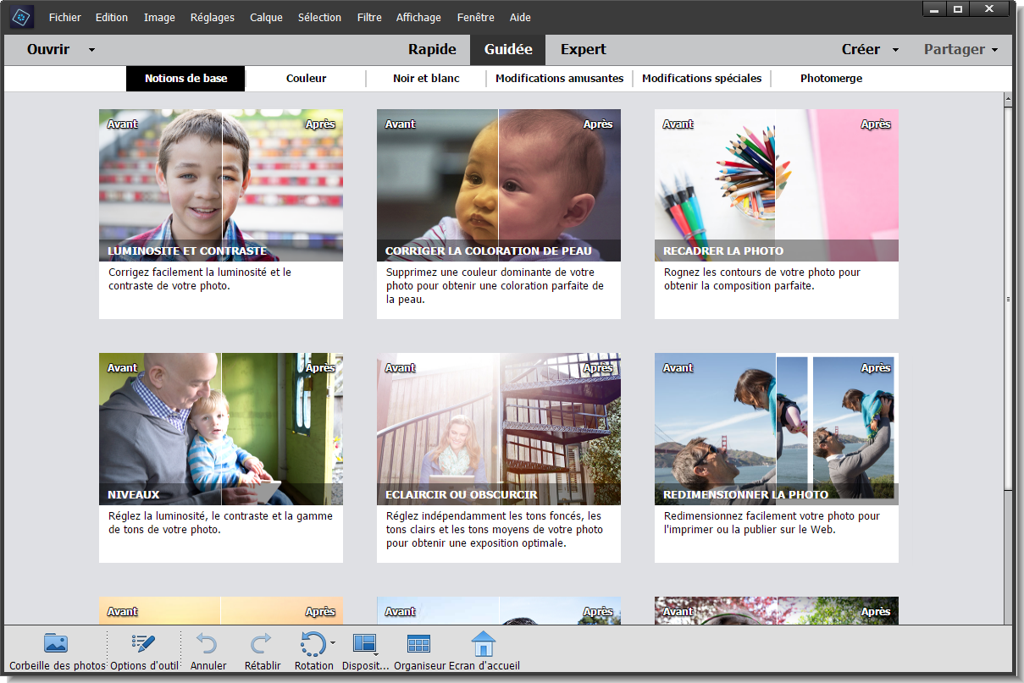Open the Disposition layout icon
1024x683 pixels.
(x=364, y=645)
